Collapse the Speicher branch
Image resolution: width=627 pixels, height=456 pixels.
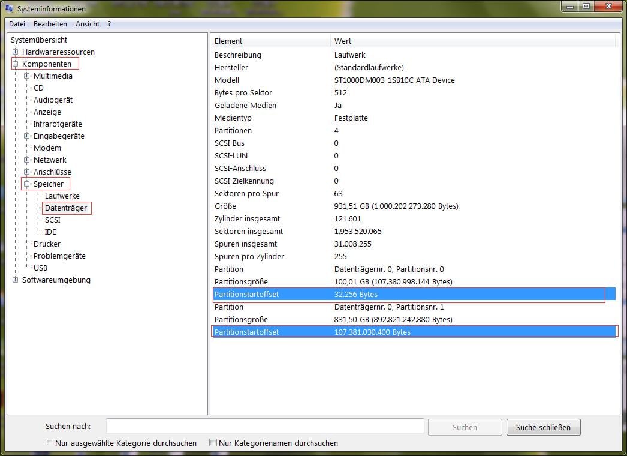(27, 184)
